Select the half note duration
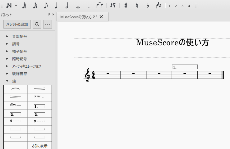Screen dimensions: 230x149 (x=67, y=6)
